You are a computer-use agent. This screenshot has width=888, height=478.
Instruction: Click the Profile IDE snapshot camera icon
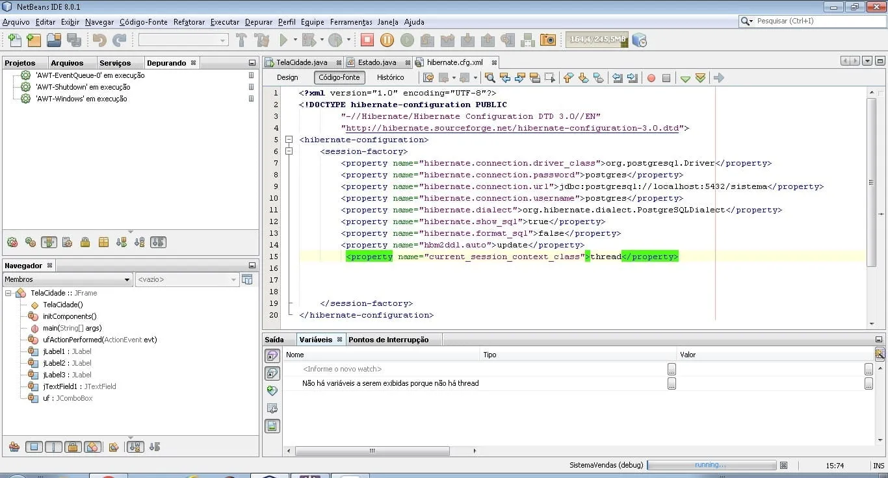click(x=548, y=40)
